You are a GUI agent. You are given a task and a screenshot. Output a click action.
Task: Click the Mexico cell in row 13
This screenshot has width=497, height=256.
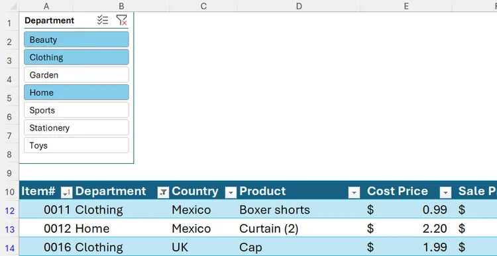point(203,228)
